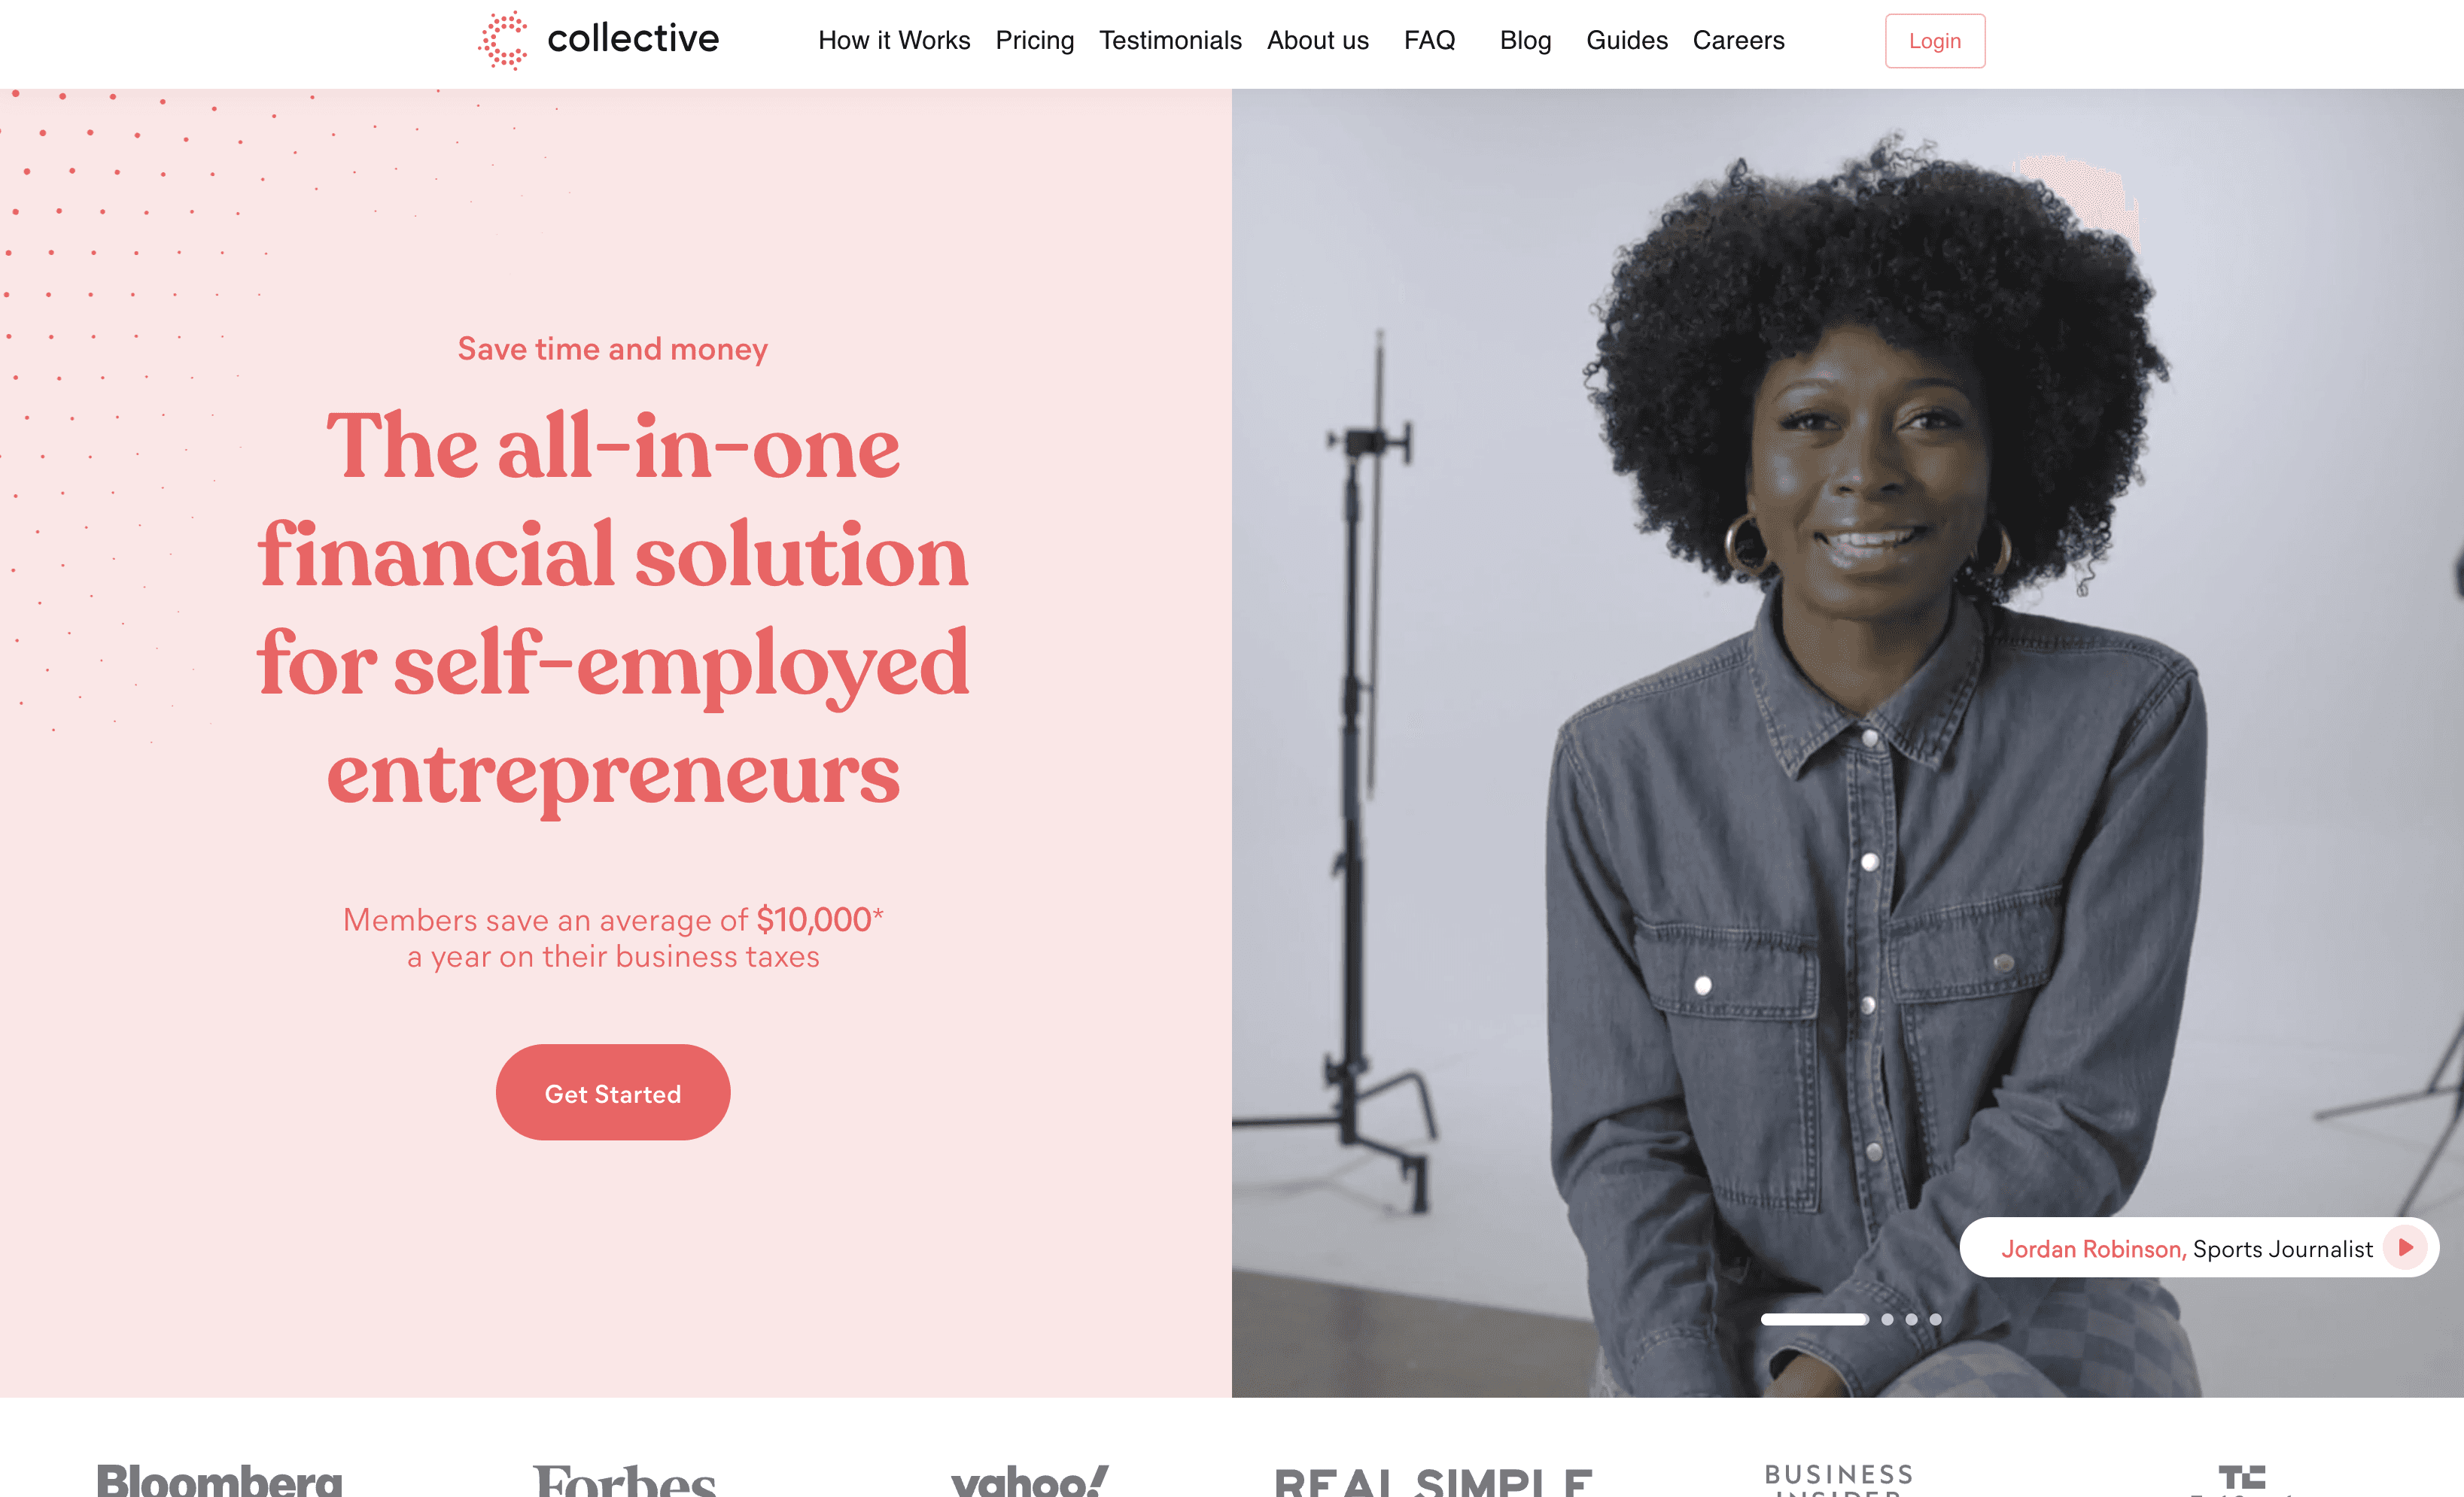Image resolution: width=2464 pixels, height=1497 pixels.
Task: Click the Get Started button
Action: 613,1092
